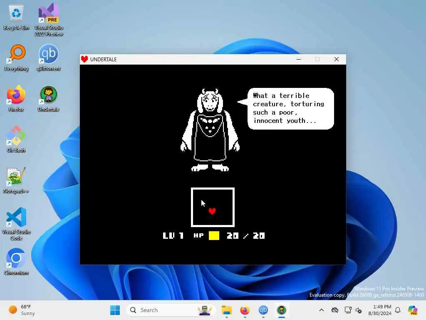
Task: Launch Notepad++ from the desktop
Action: point(16,180)
